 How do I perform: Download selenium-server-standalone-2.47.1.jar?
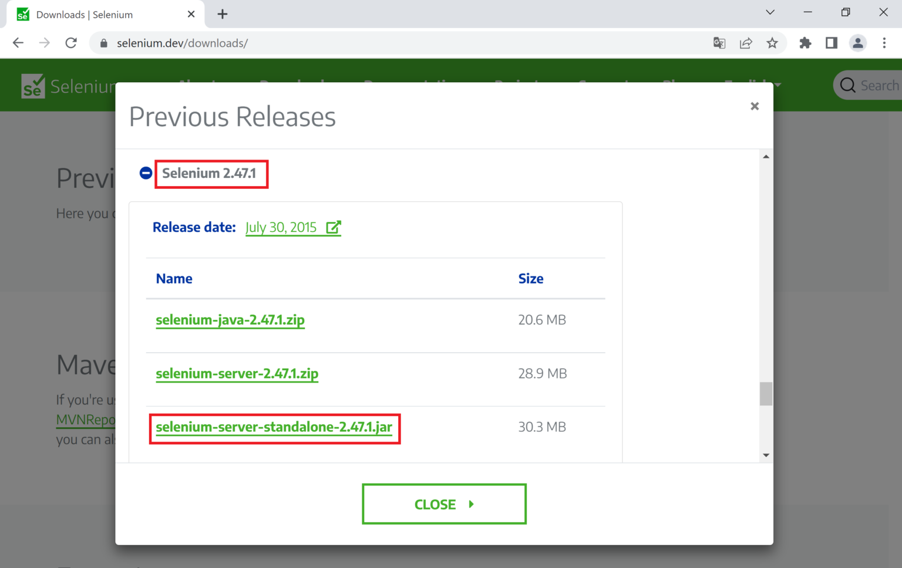274,427
